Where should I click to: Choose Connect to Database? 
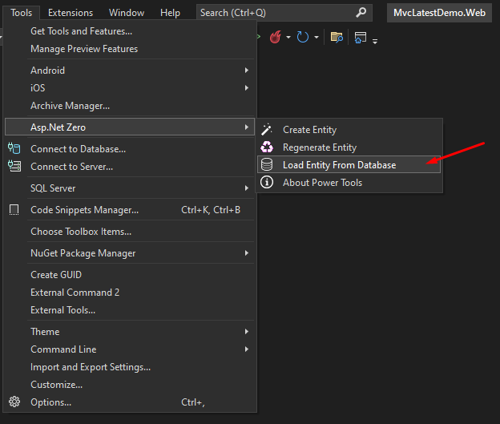click(x=130, y=148)
